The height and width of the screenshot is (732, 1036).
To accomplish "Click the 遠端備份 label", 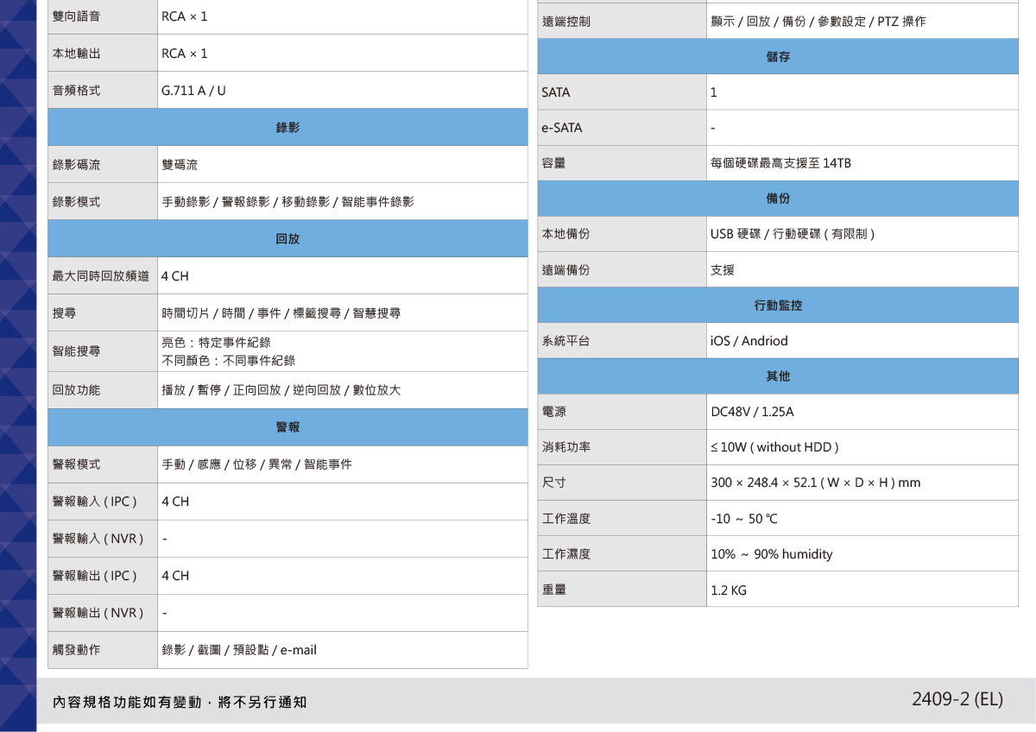I will [566, 270].
